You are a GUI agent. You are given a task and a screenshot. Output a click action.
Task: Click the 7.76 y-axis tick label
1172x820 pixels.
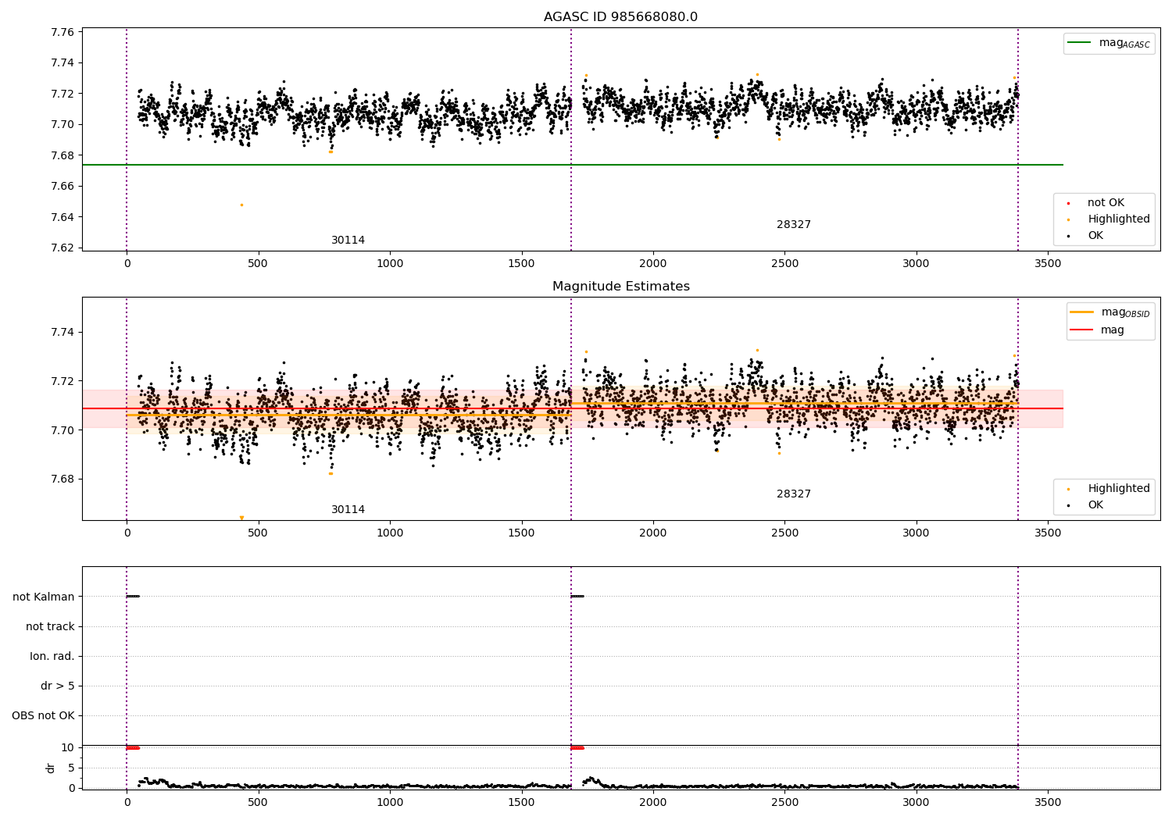point(62,32)
